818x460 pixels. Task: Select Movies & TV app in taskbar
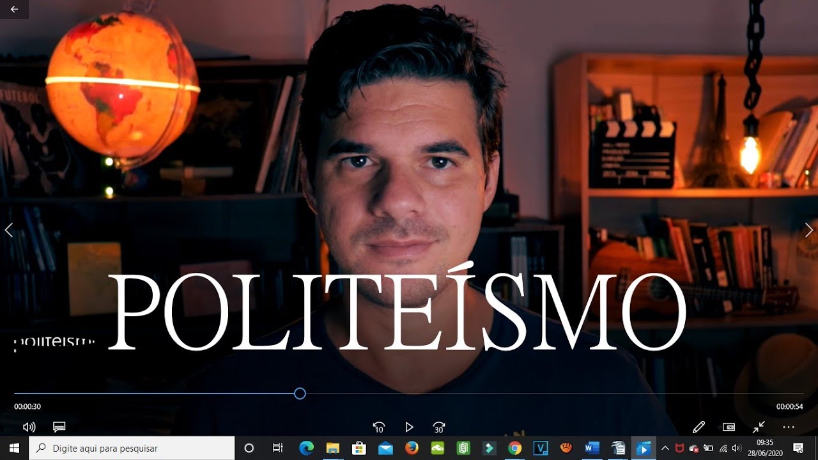644,448
